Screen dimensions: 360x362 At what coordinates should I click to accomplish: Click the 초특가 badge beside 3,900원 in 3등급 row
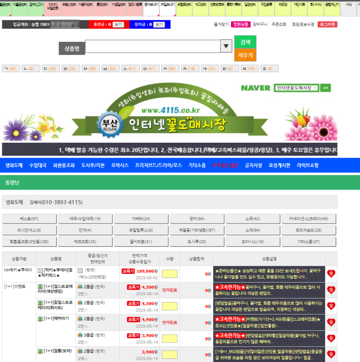(134, 336)
